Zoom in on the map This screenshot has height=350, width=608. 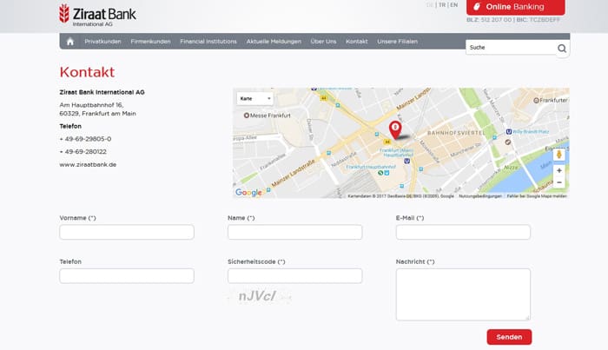pos(558,170)
